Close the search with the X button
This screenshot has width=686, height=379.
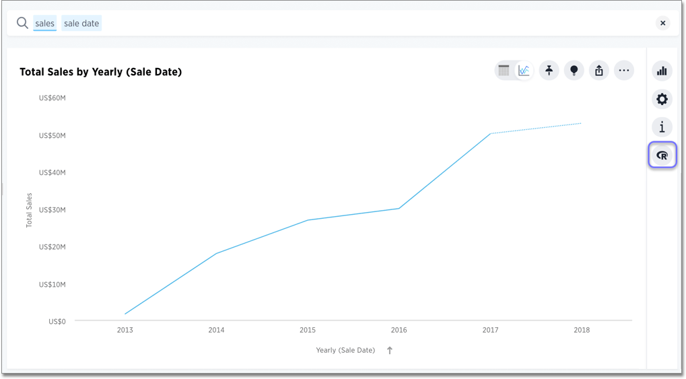coord(662,23)
